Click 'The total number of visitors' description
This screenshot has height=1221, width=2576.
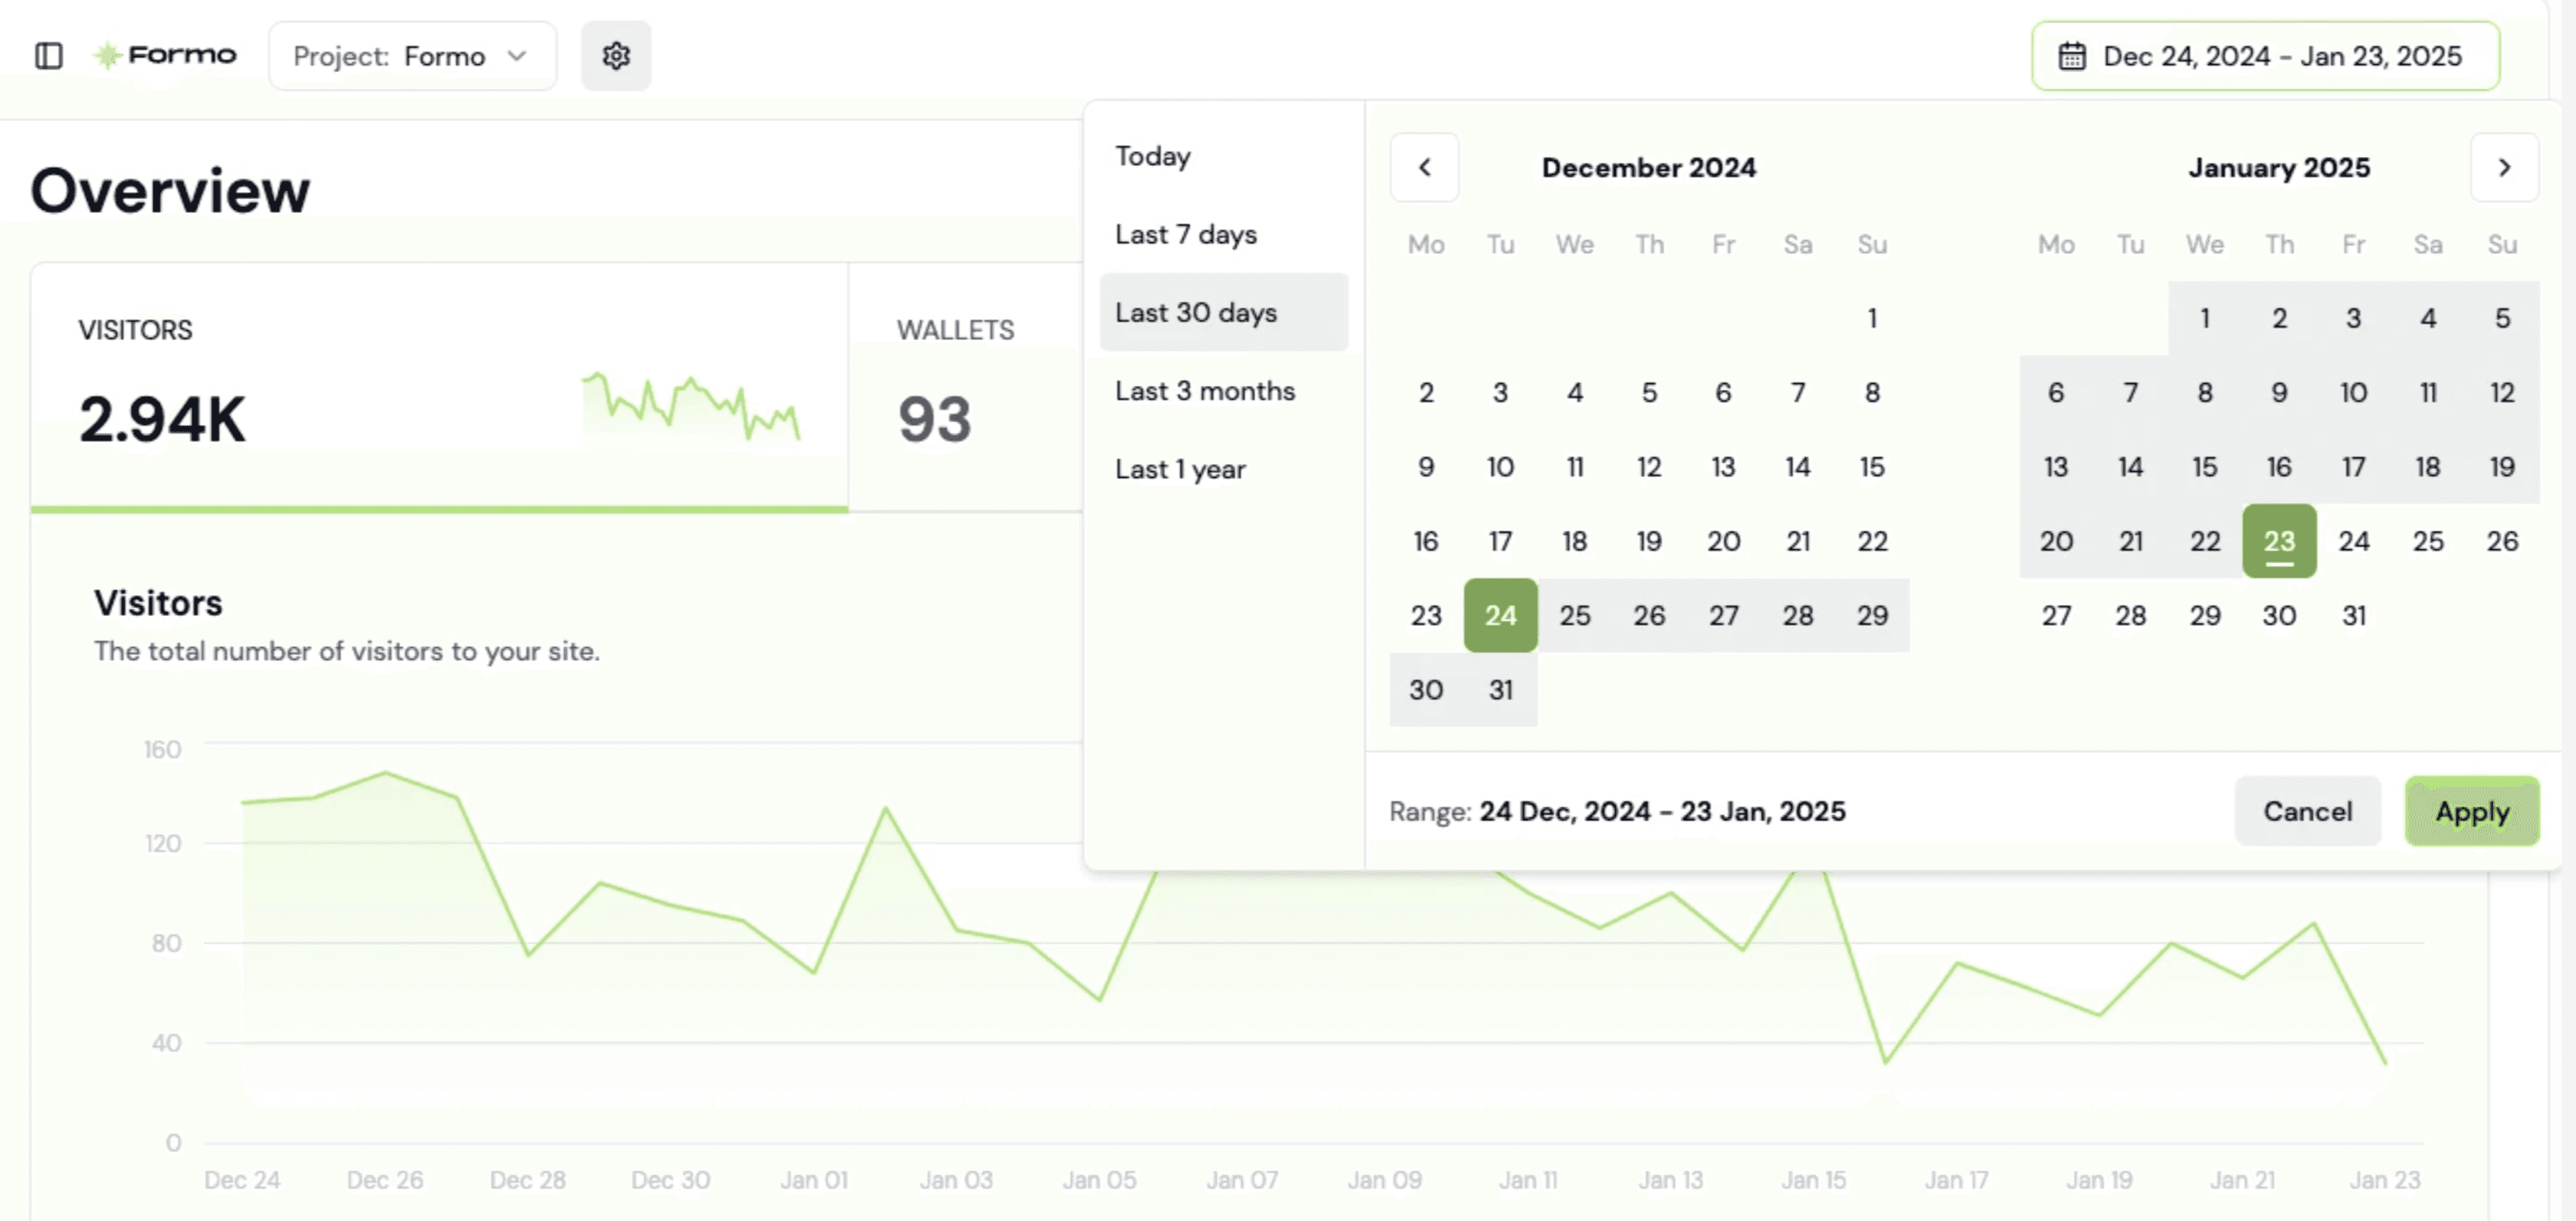[346, 651]
